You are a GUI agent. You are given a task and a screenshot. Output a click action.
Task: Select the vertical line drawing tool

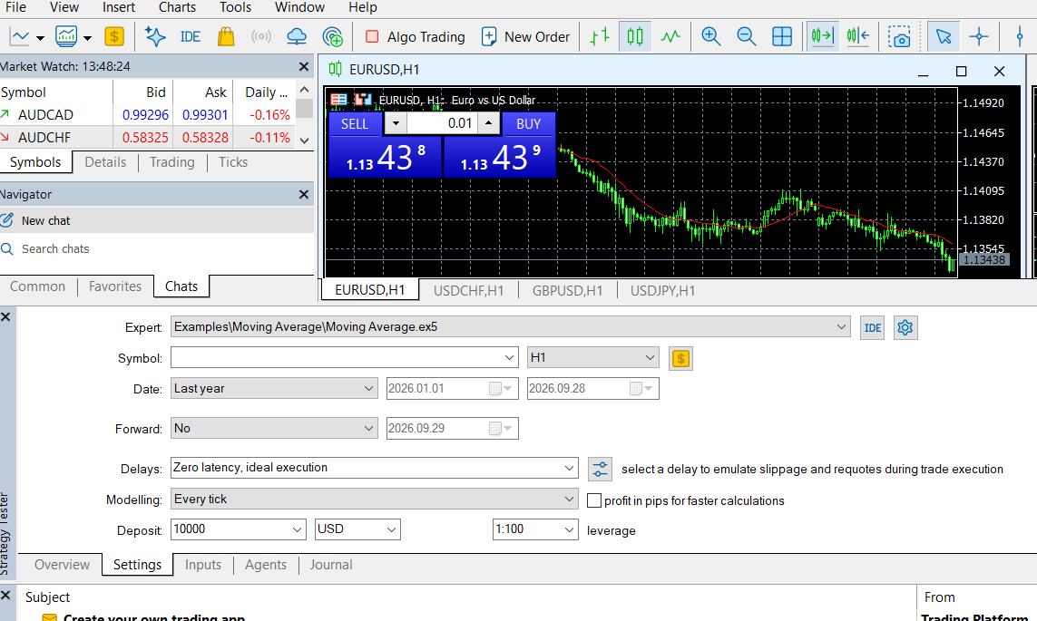[x=1020, y=36]
